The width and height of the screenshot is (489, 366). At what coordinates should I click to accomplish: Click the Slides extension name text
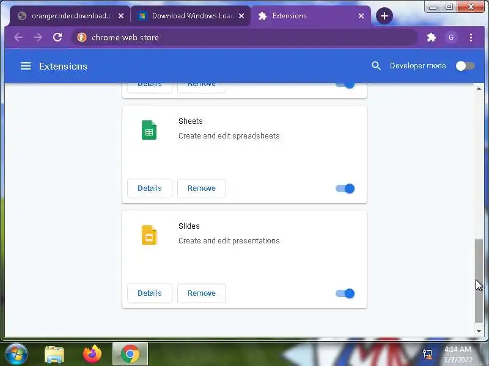tap(189, 226)
